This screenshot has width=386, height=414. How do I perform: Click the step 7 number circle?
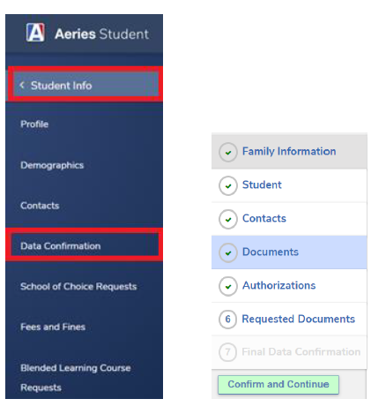(x=227, y=352)
